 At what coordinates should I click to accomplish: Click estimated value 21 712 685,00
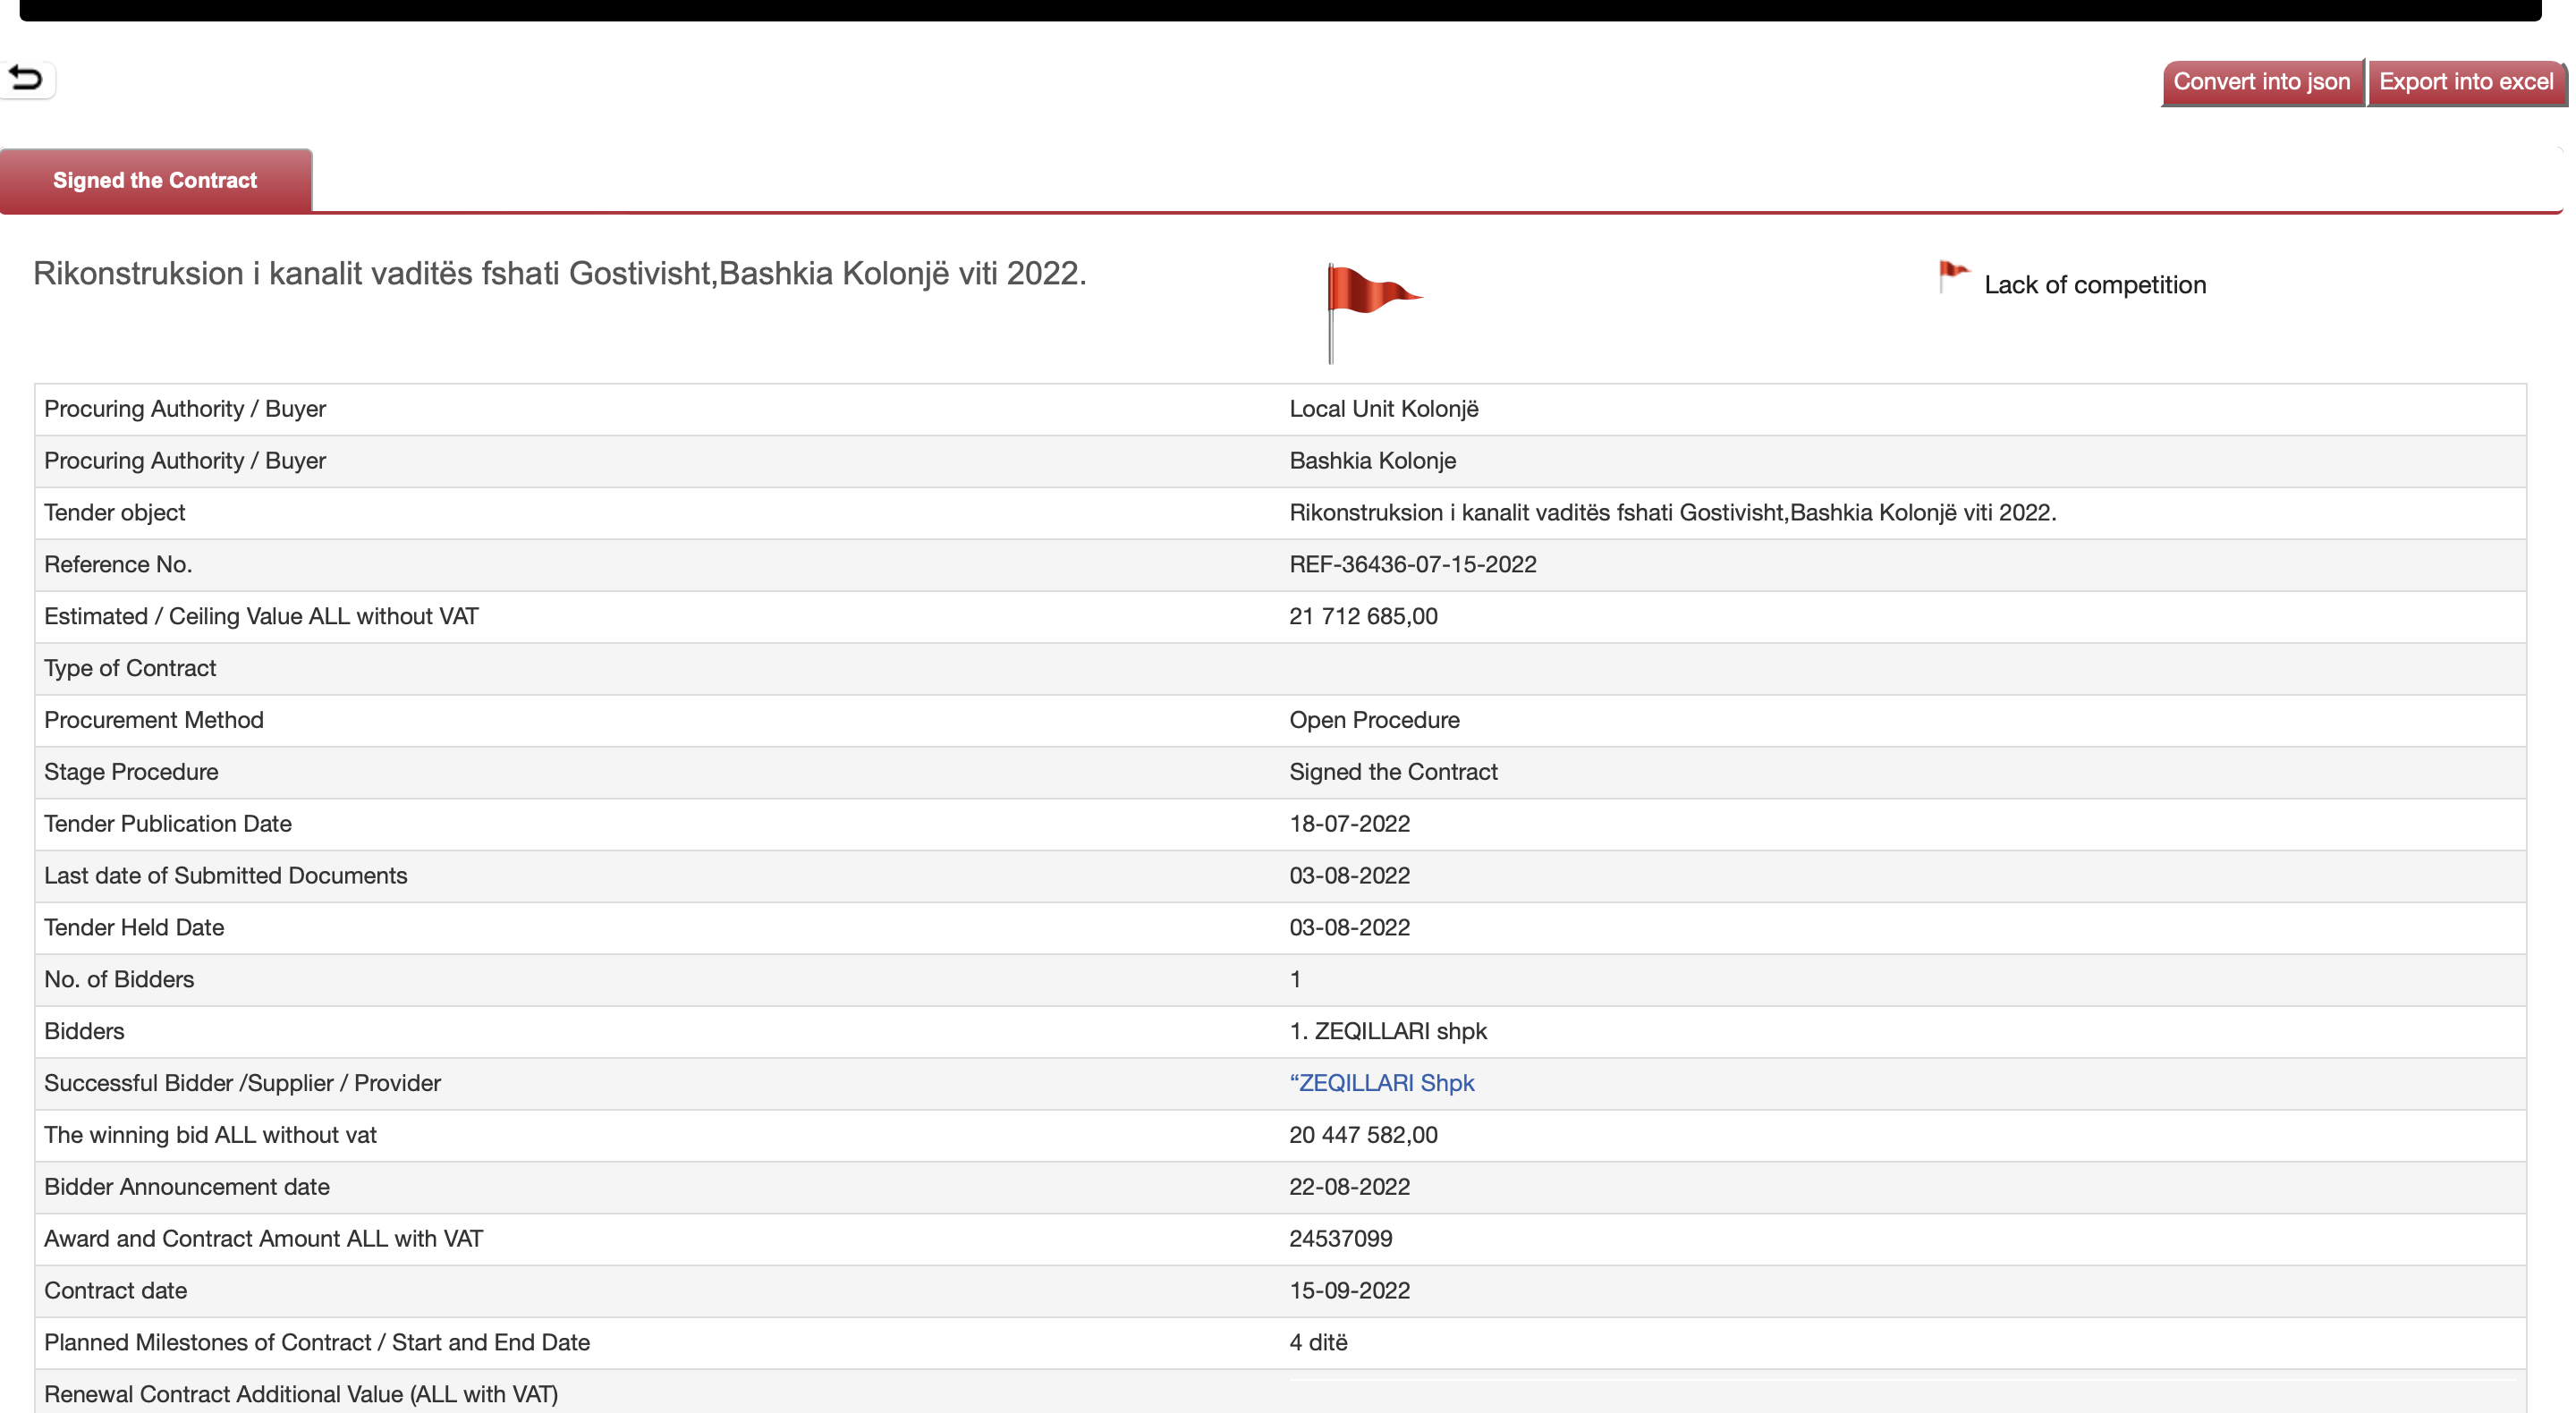1363,617
